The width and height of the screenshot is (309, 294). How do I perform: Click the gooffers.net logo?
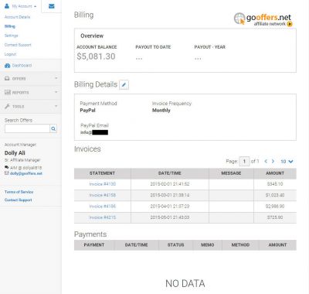[x=263, y=19]
